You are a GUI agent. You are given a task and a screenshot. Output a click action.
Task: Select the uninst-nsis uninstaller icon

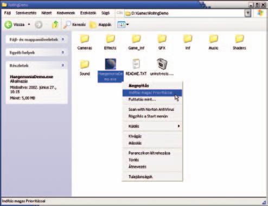[x=162, y=64]
